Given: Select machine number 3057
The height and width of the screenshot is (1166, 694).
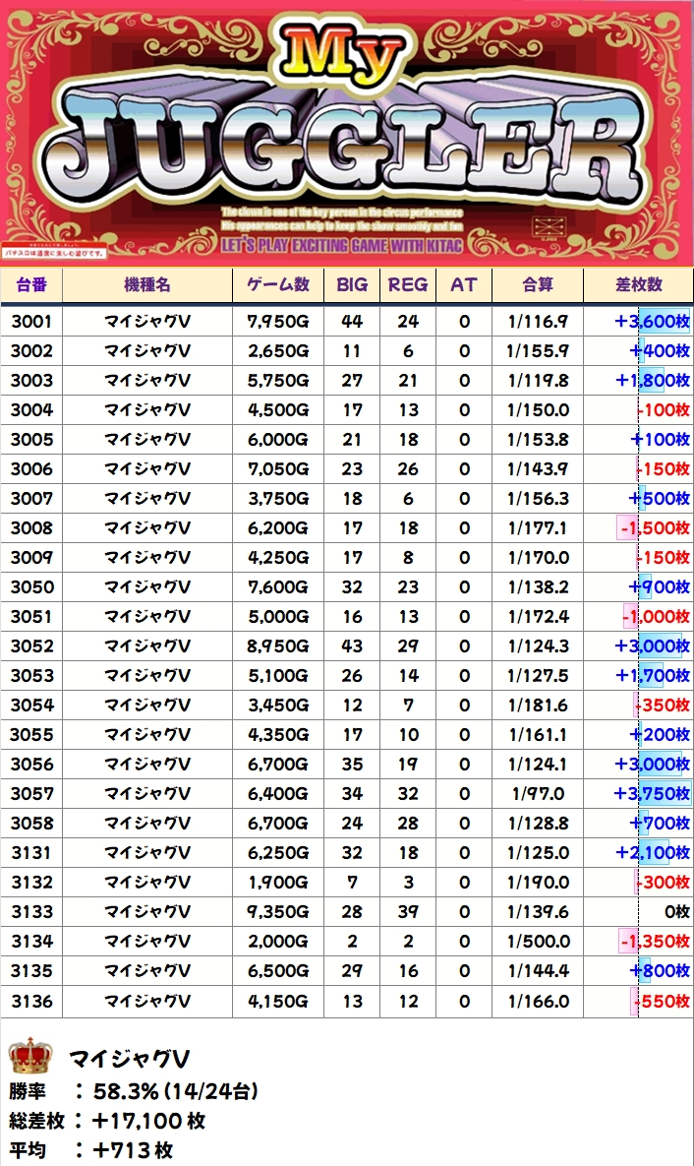Looking at the screenshot, I should pyautogui.click(x=32, y=793).
